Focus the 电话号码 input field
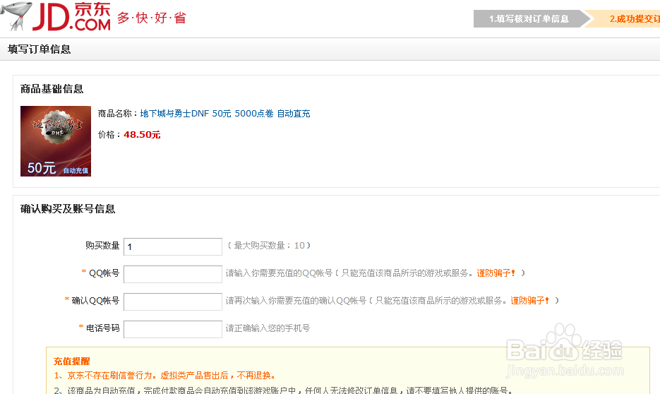Viewport: 660px width, 394px height. click(172, 329)
